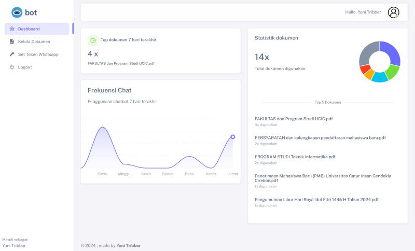The height and width of the screenshot is (251, 415).
Task: Click the gray segment of donut chart
Action: pos(368,51)
